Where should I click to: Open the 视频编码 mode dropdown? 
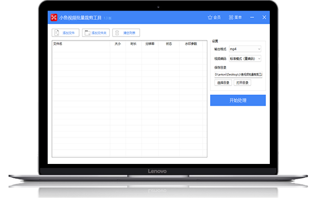pos(245,58)
